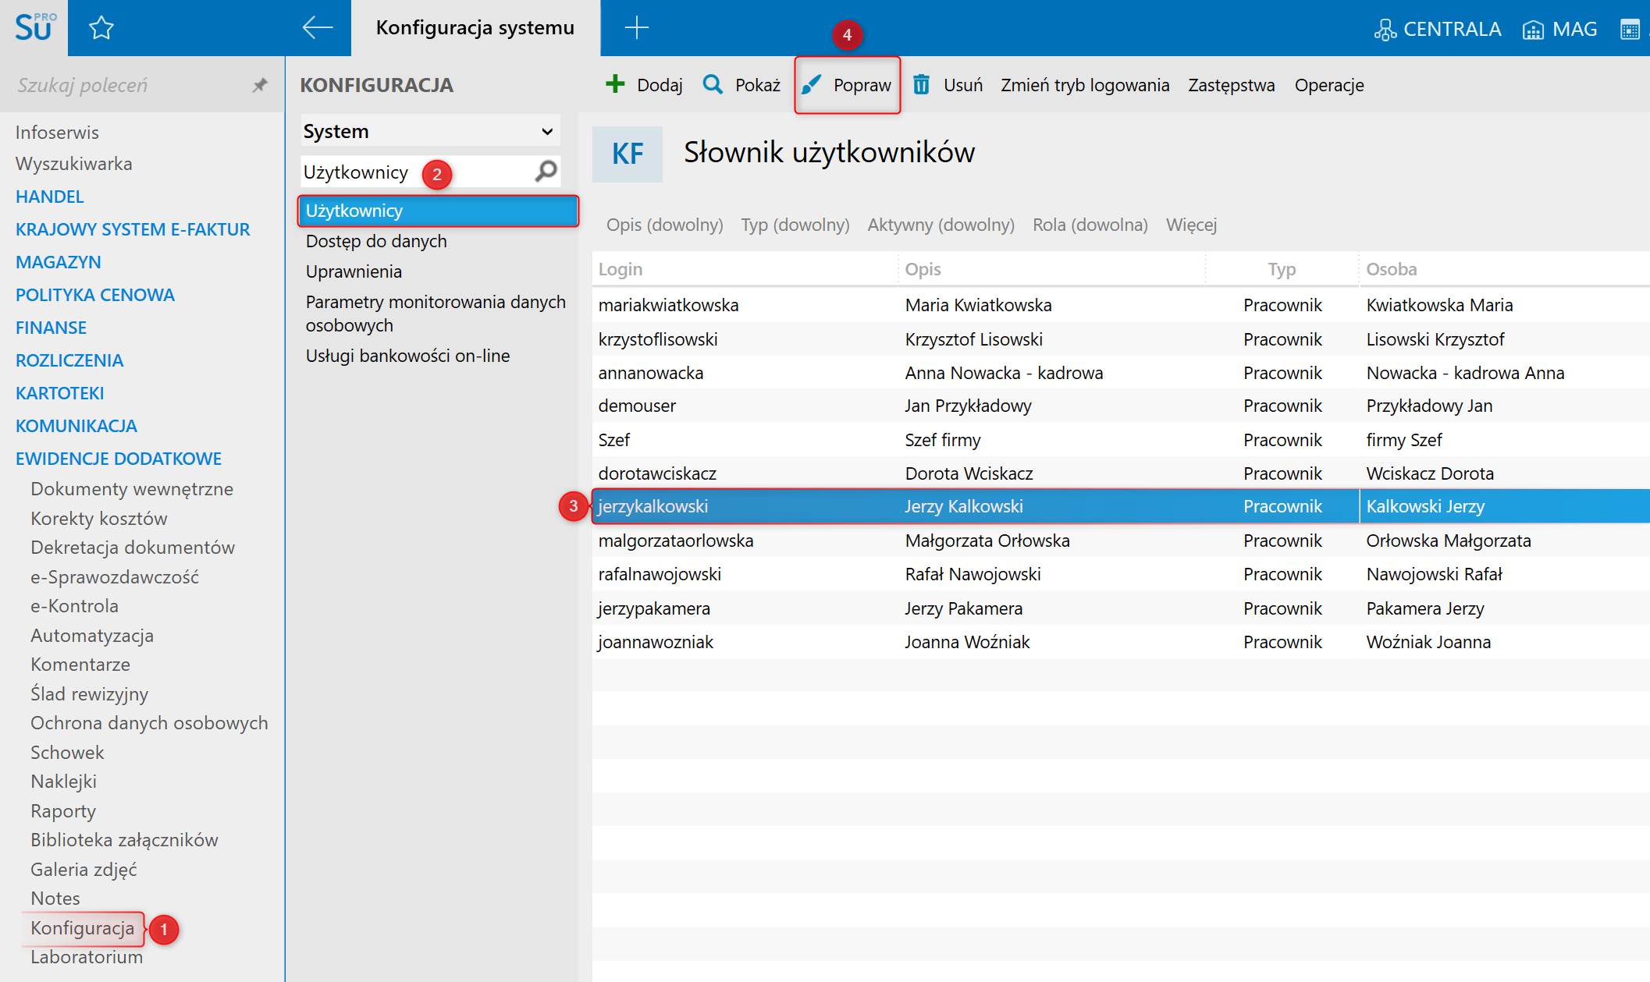The height and width of the screenshot is (982, 1650).
Task: Click Zmień tryb logowania button
Action: pyautogui.click(x=1084, y=85)
